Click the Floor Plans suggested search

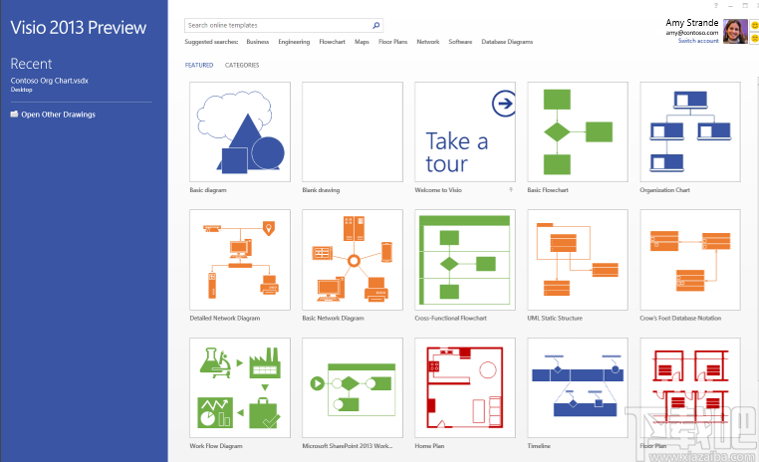coord(392,42)
